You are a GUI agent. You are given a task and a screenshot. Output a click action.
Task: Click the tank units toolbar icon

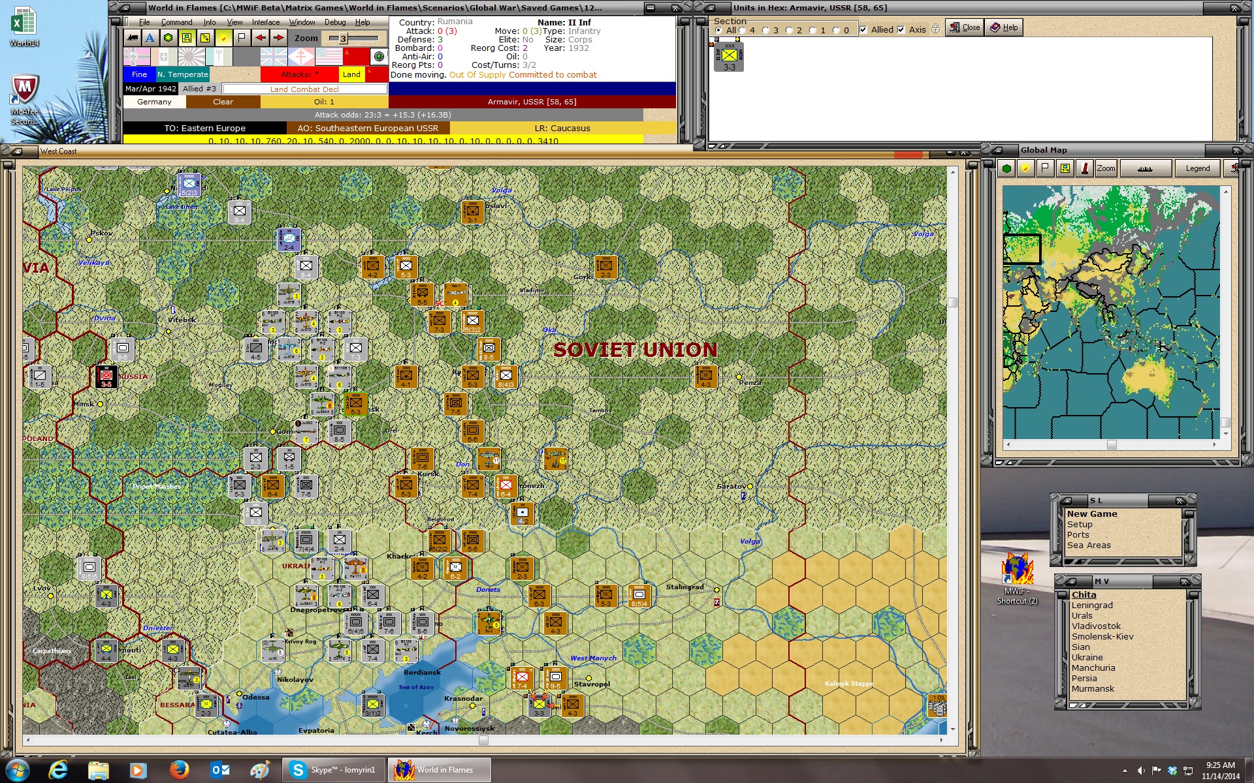click(133, 38)
